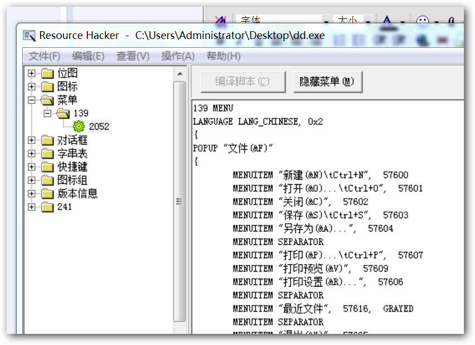Click the 图标组 folder icon

point(47,180)
